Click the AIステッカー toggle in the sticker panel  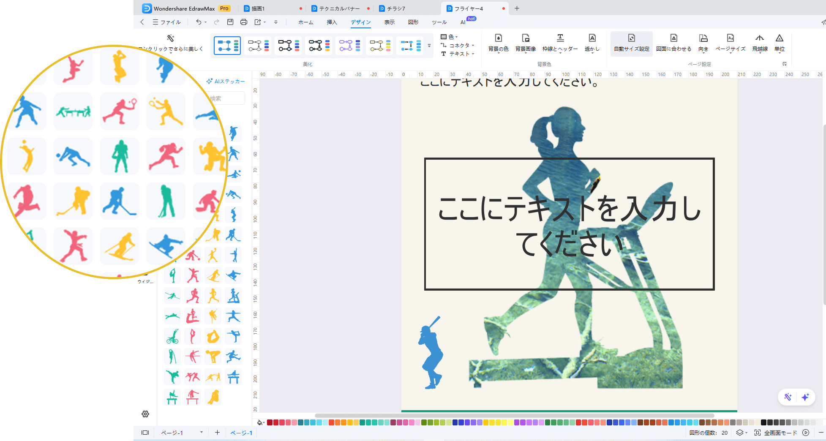(225, 81)
